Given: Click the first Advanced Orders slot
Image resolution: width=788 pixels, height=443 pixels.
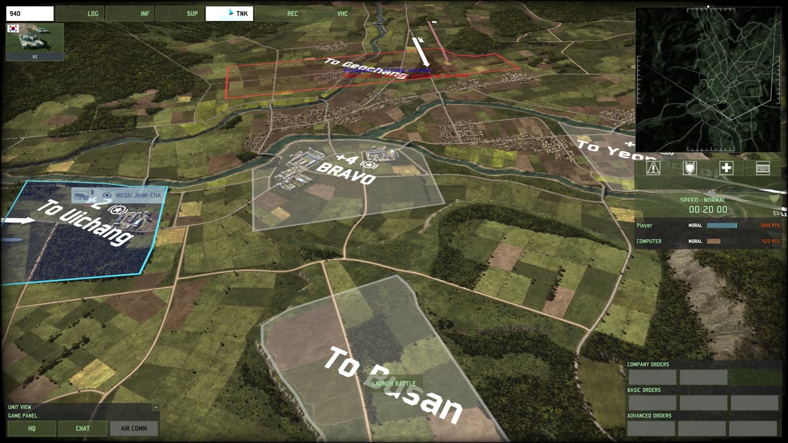Looking at the screenshot, I should coord(652,428).
